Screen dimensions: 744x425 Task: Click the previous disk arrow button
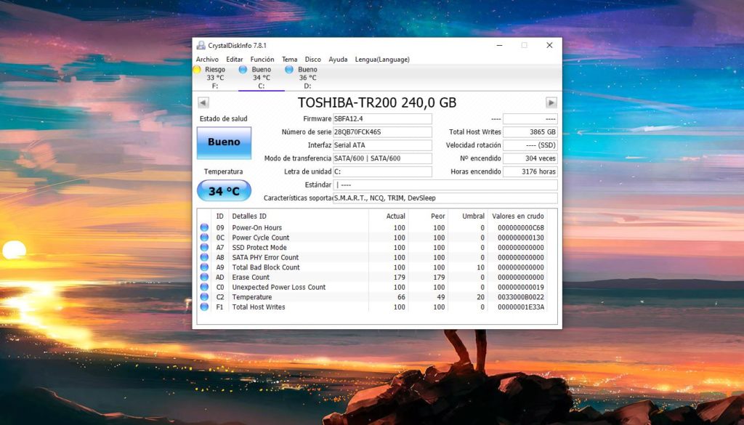pyautogui.click(x=203, y=103)
